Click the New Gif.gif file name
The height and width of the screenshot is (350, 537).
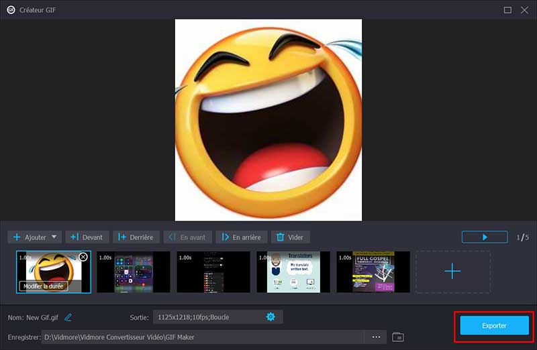tap(42, 318)
